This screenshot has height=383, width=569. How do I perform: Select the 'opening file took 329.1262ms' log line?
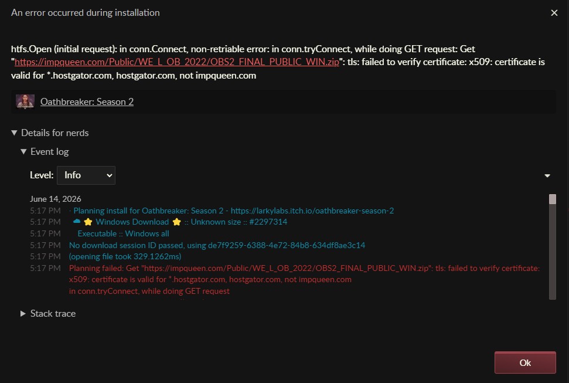(125, 256)
